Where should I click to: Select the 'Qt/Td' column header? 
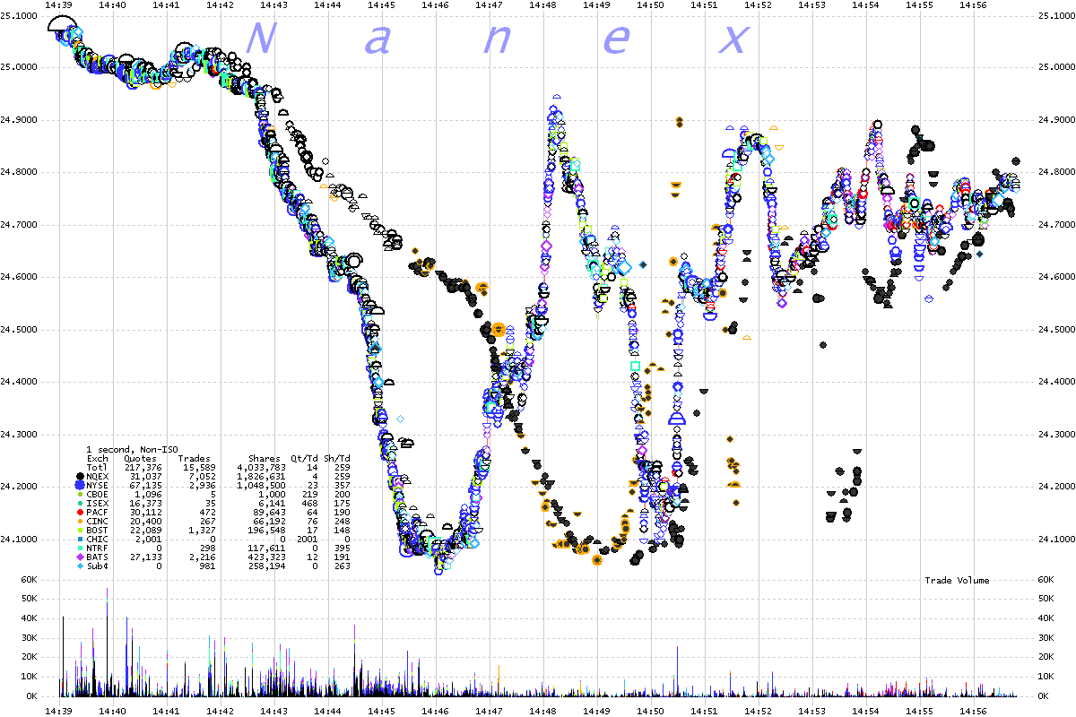pos(305,458)
